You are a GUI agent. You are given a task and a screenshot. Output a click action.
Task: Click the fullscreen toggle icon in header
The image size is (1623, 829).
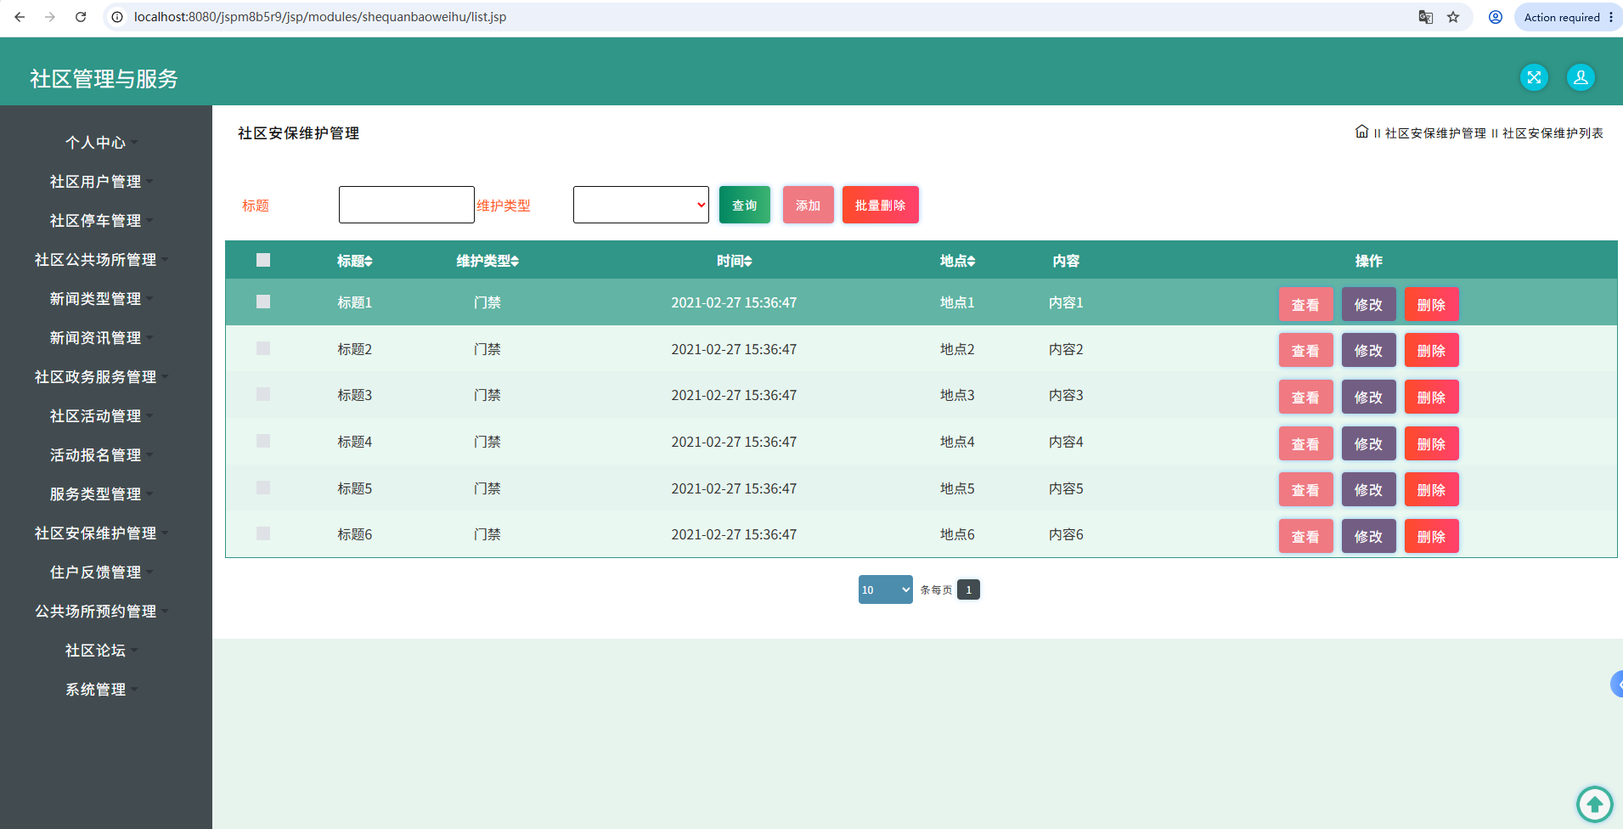(1534, 77)
